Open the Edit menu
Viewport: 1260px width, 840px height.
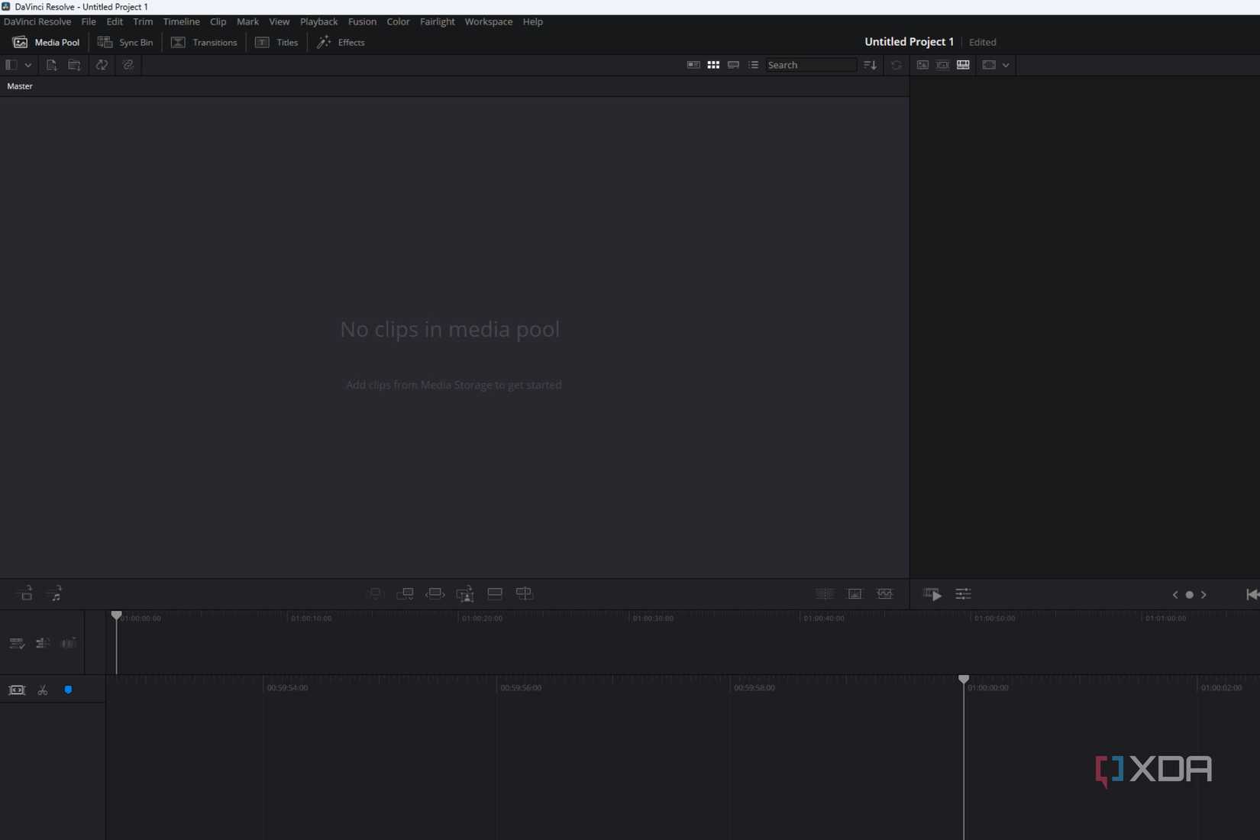point(115,21)
